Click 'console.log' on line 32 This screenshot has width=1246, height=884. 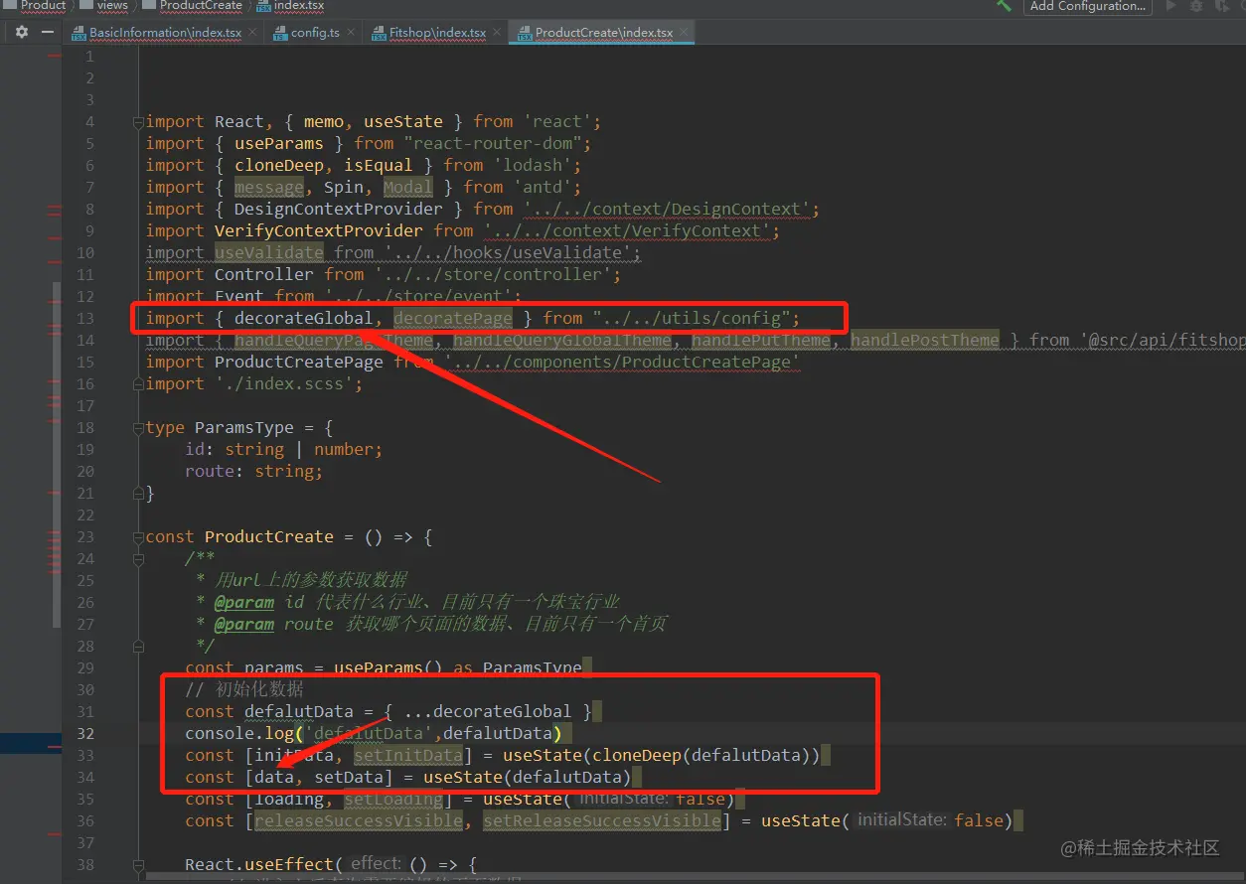(239, 733)
